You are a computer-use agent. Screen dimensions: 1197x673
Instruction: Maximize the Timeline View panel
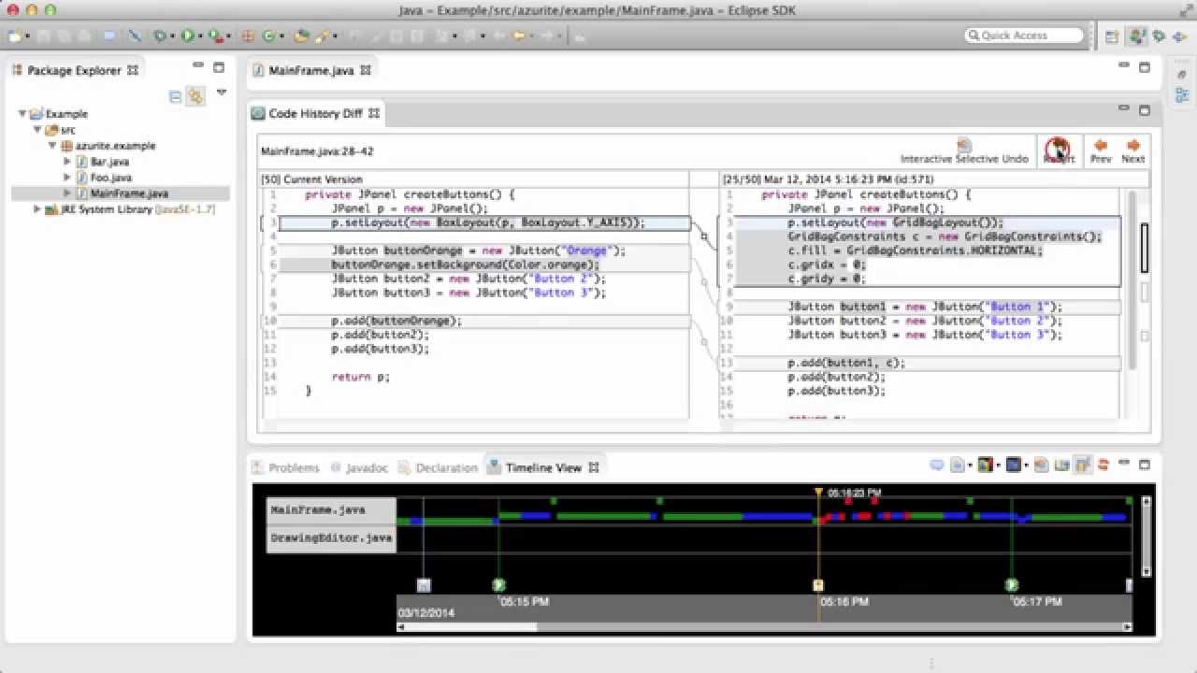1145,464
